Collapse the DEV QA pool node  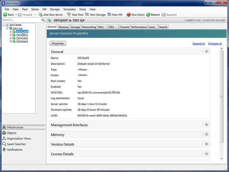tap(7, 28)
